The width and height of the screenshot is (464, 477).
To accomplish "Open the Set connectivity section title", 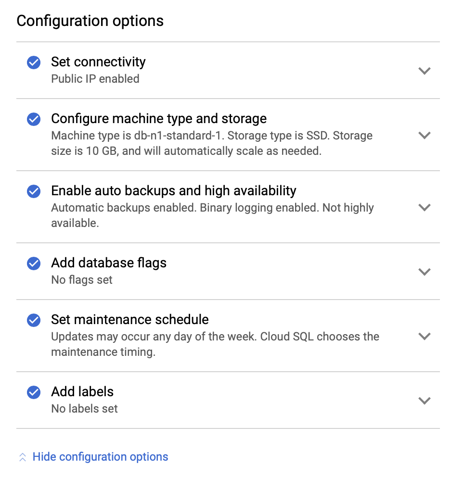I will tap(98, 62).
